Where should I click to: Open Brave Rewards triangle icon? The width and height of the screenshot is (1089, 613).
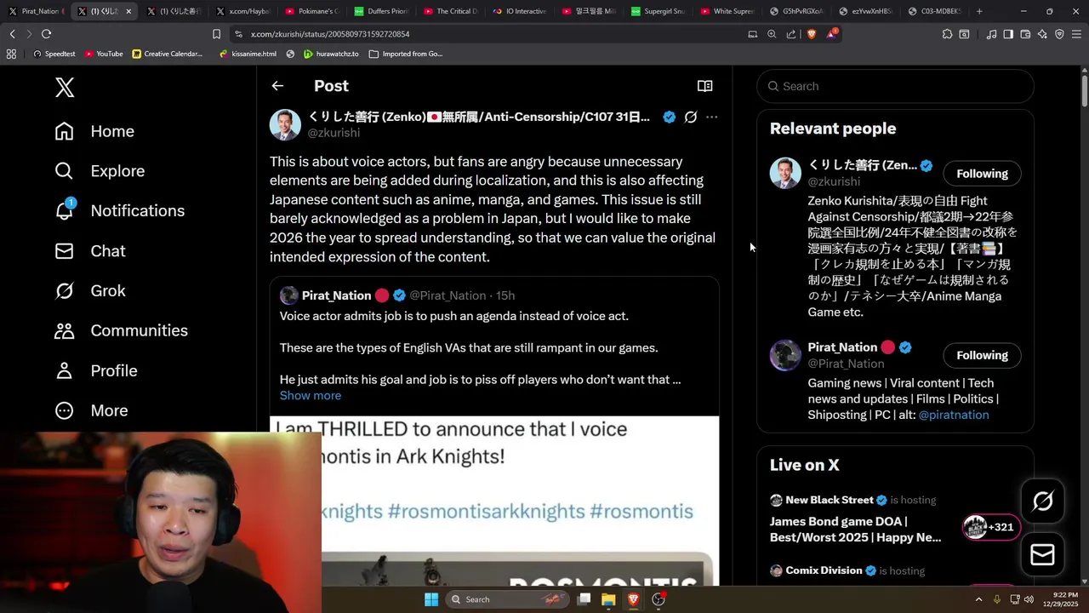click(x=832, y=34)
